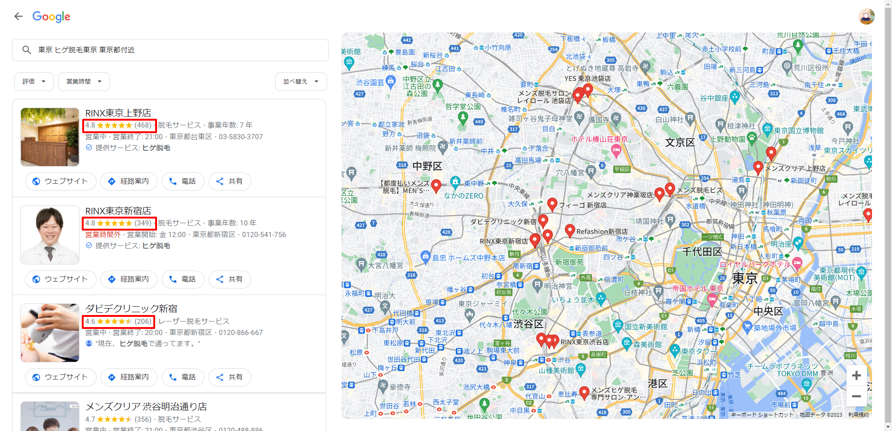Click 共有 share for RINX東京新宿店
The width and height of the screenshot is (892, 431).
point(230,279)
